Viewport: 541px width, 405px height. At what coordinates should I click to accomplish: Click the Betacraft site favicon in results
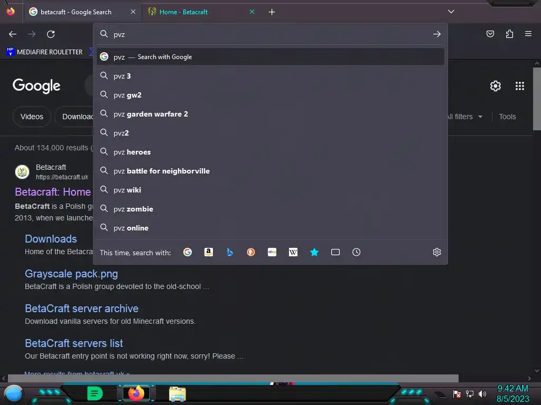pos(22,171)
